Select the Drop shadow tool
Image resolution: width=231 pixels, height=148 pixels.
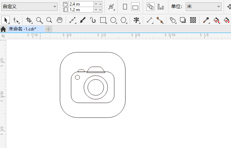coord(183,20)
